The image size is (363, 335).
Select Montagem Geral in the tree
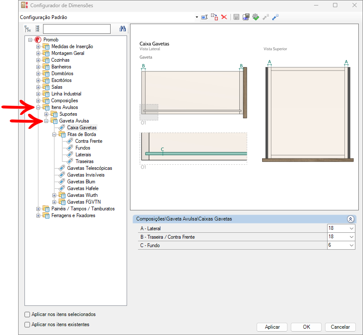tap(68, 53)
